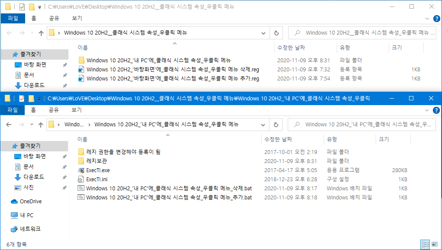This screenshot has height=250, width=442.
Task: Open Help icon in back window
Action: click(x=436, y=19)
